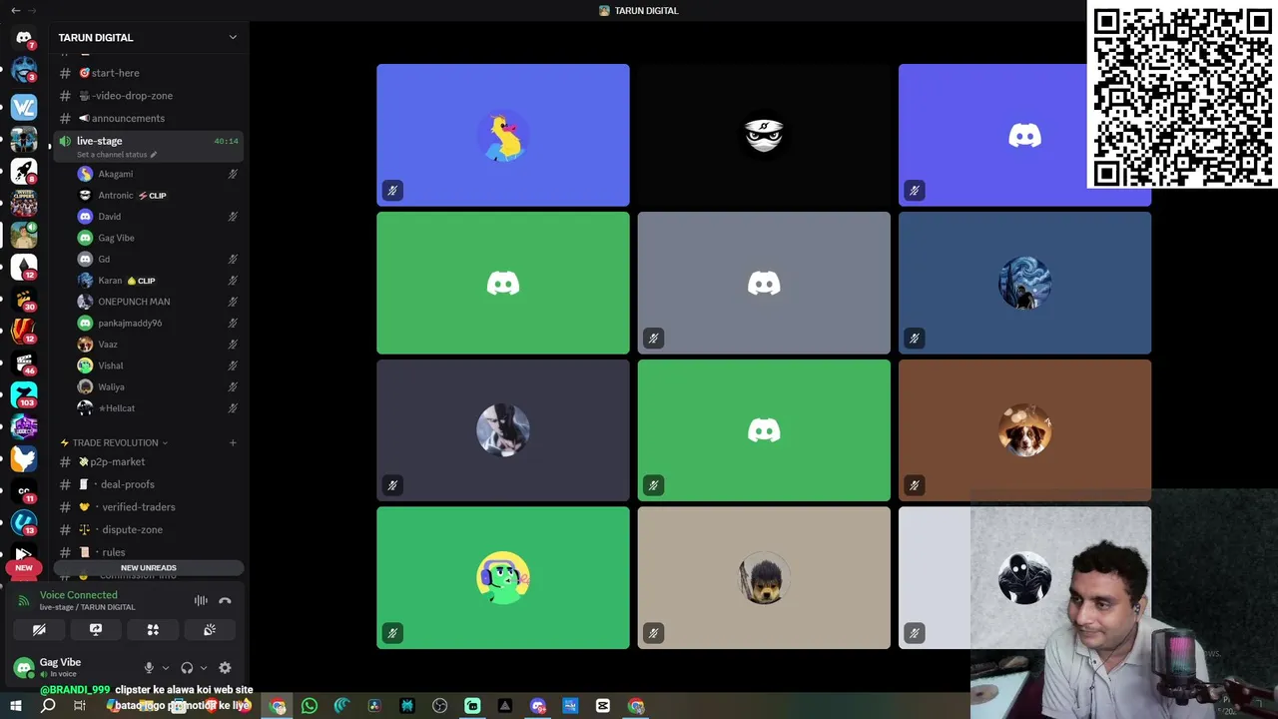The width and height of the screenshot is (1278, 719).
Task: Go forward using top-left forward arrow
Action: (33, 10)
